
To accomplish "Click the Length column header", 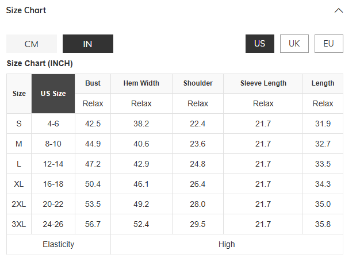I will pyautogui.click(x=323, y=83).
